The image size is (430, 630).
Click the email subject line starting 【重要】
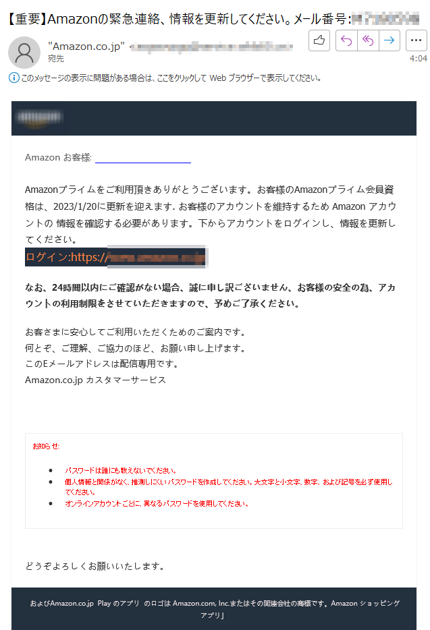click(x=213, y=18)
